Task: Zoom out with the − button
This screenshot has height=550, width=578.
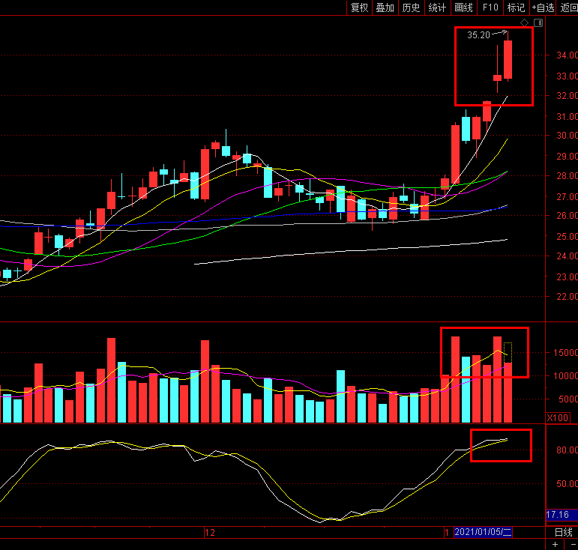Action: click(574, 545)
